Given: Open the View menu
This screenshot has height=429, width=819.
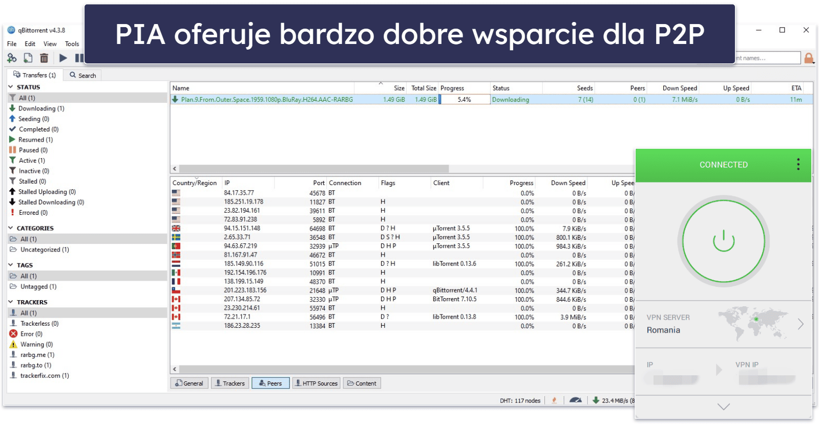Looking at the screenshot, I should (50, 44).
